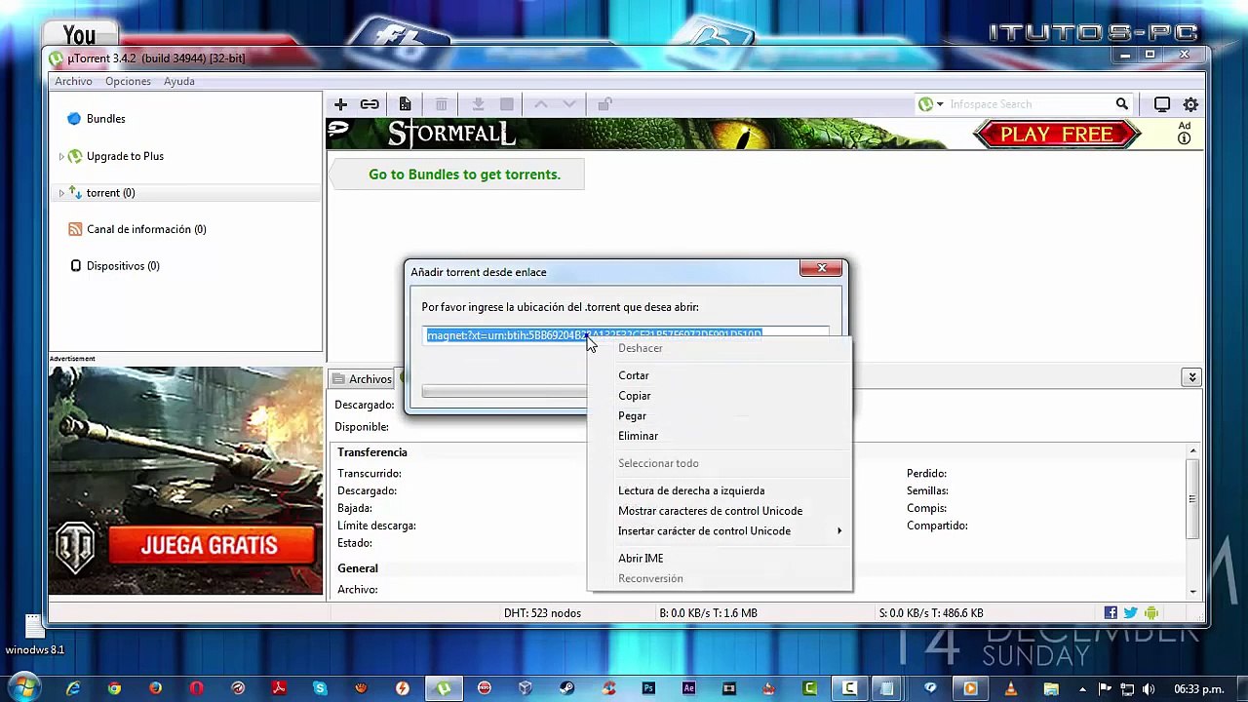Click the detail pane scroll up arrow
The width and height of the screenshot is (1248, 702).
pyautogui.click(x=1192, y=451)
